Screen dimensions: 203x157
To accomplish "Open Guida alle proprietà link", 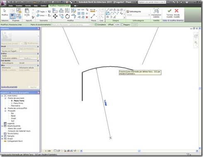I will pos(9,87).
